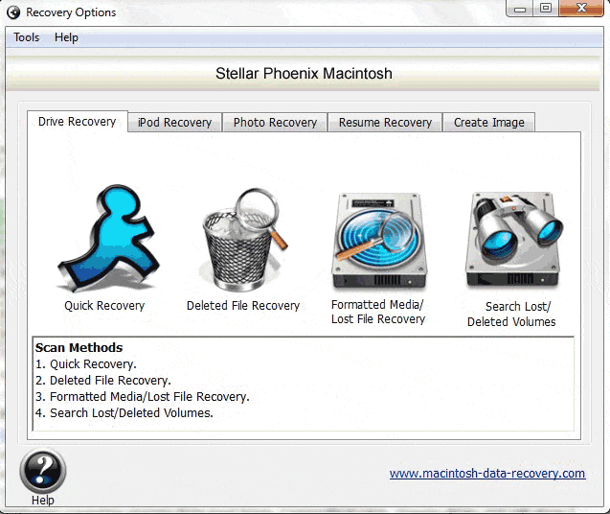This screenshot has height=514, width=610.
Task: Open the Help menu in menu bar
Action: pyautogui.click(x=66, y=37)
